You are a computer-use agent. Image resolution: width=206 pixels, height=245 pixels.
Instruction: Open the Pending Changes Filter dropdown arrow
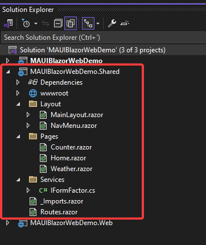coord(36,23)
